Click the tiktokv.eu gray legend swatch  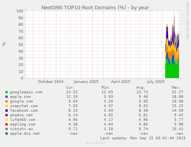coord(7,129)
